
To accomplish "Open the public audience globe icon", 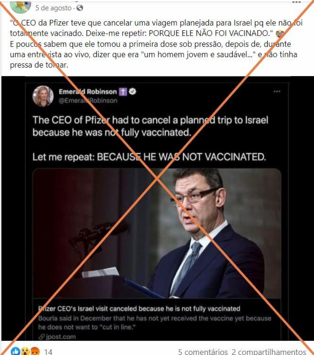I will click(x=80, y=8).
